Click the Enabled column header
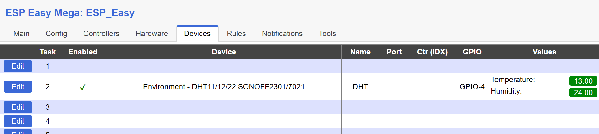The image size is (599, 134). pyautogui.click(x=83, y=52)
